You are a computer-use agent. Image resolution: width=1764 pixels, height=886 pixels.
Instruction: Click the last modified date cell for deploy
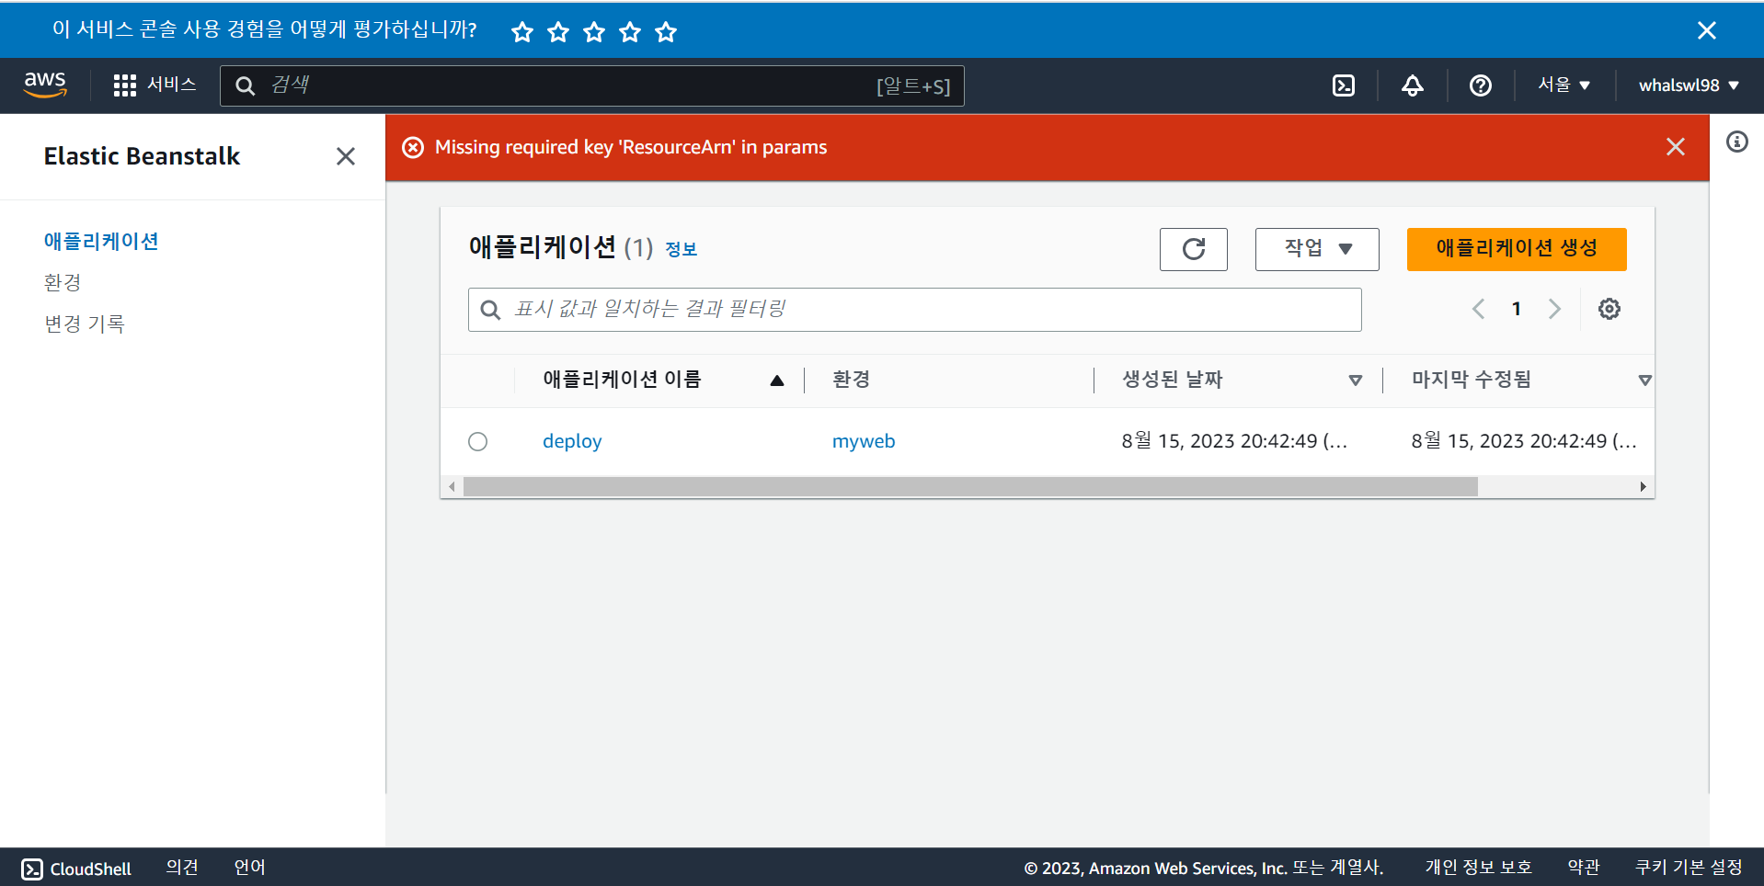(x=1524, y=441)
